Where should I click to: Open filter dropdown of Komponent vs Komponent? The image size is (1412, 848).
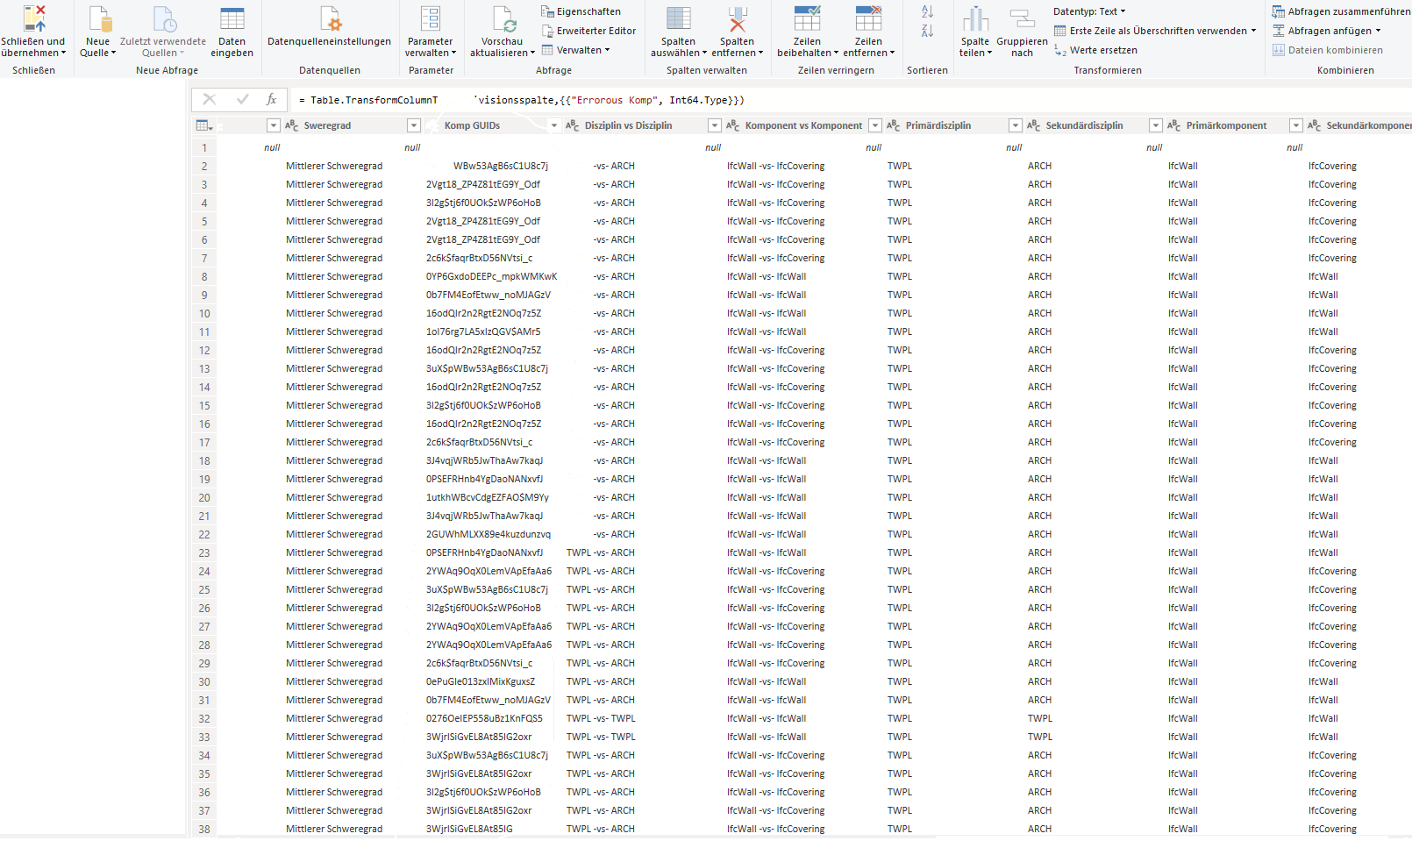pyautogui.click(x=874, y=125)
